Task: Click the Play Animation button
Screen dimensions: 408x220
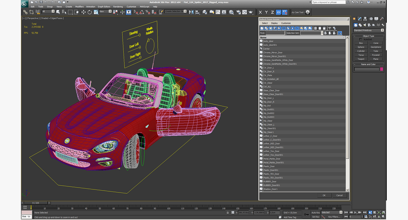Action: click(x=356, y=213)
